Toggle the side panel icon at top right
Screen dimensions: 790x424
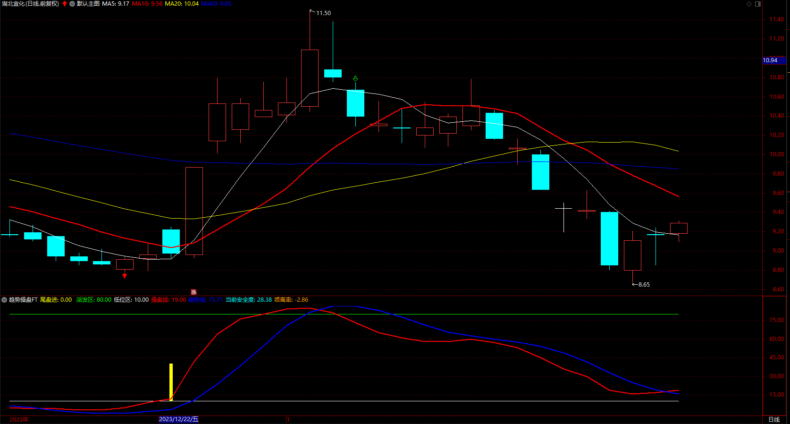point(758,4)
